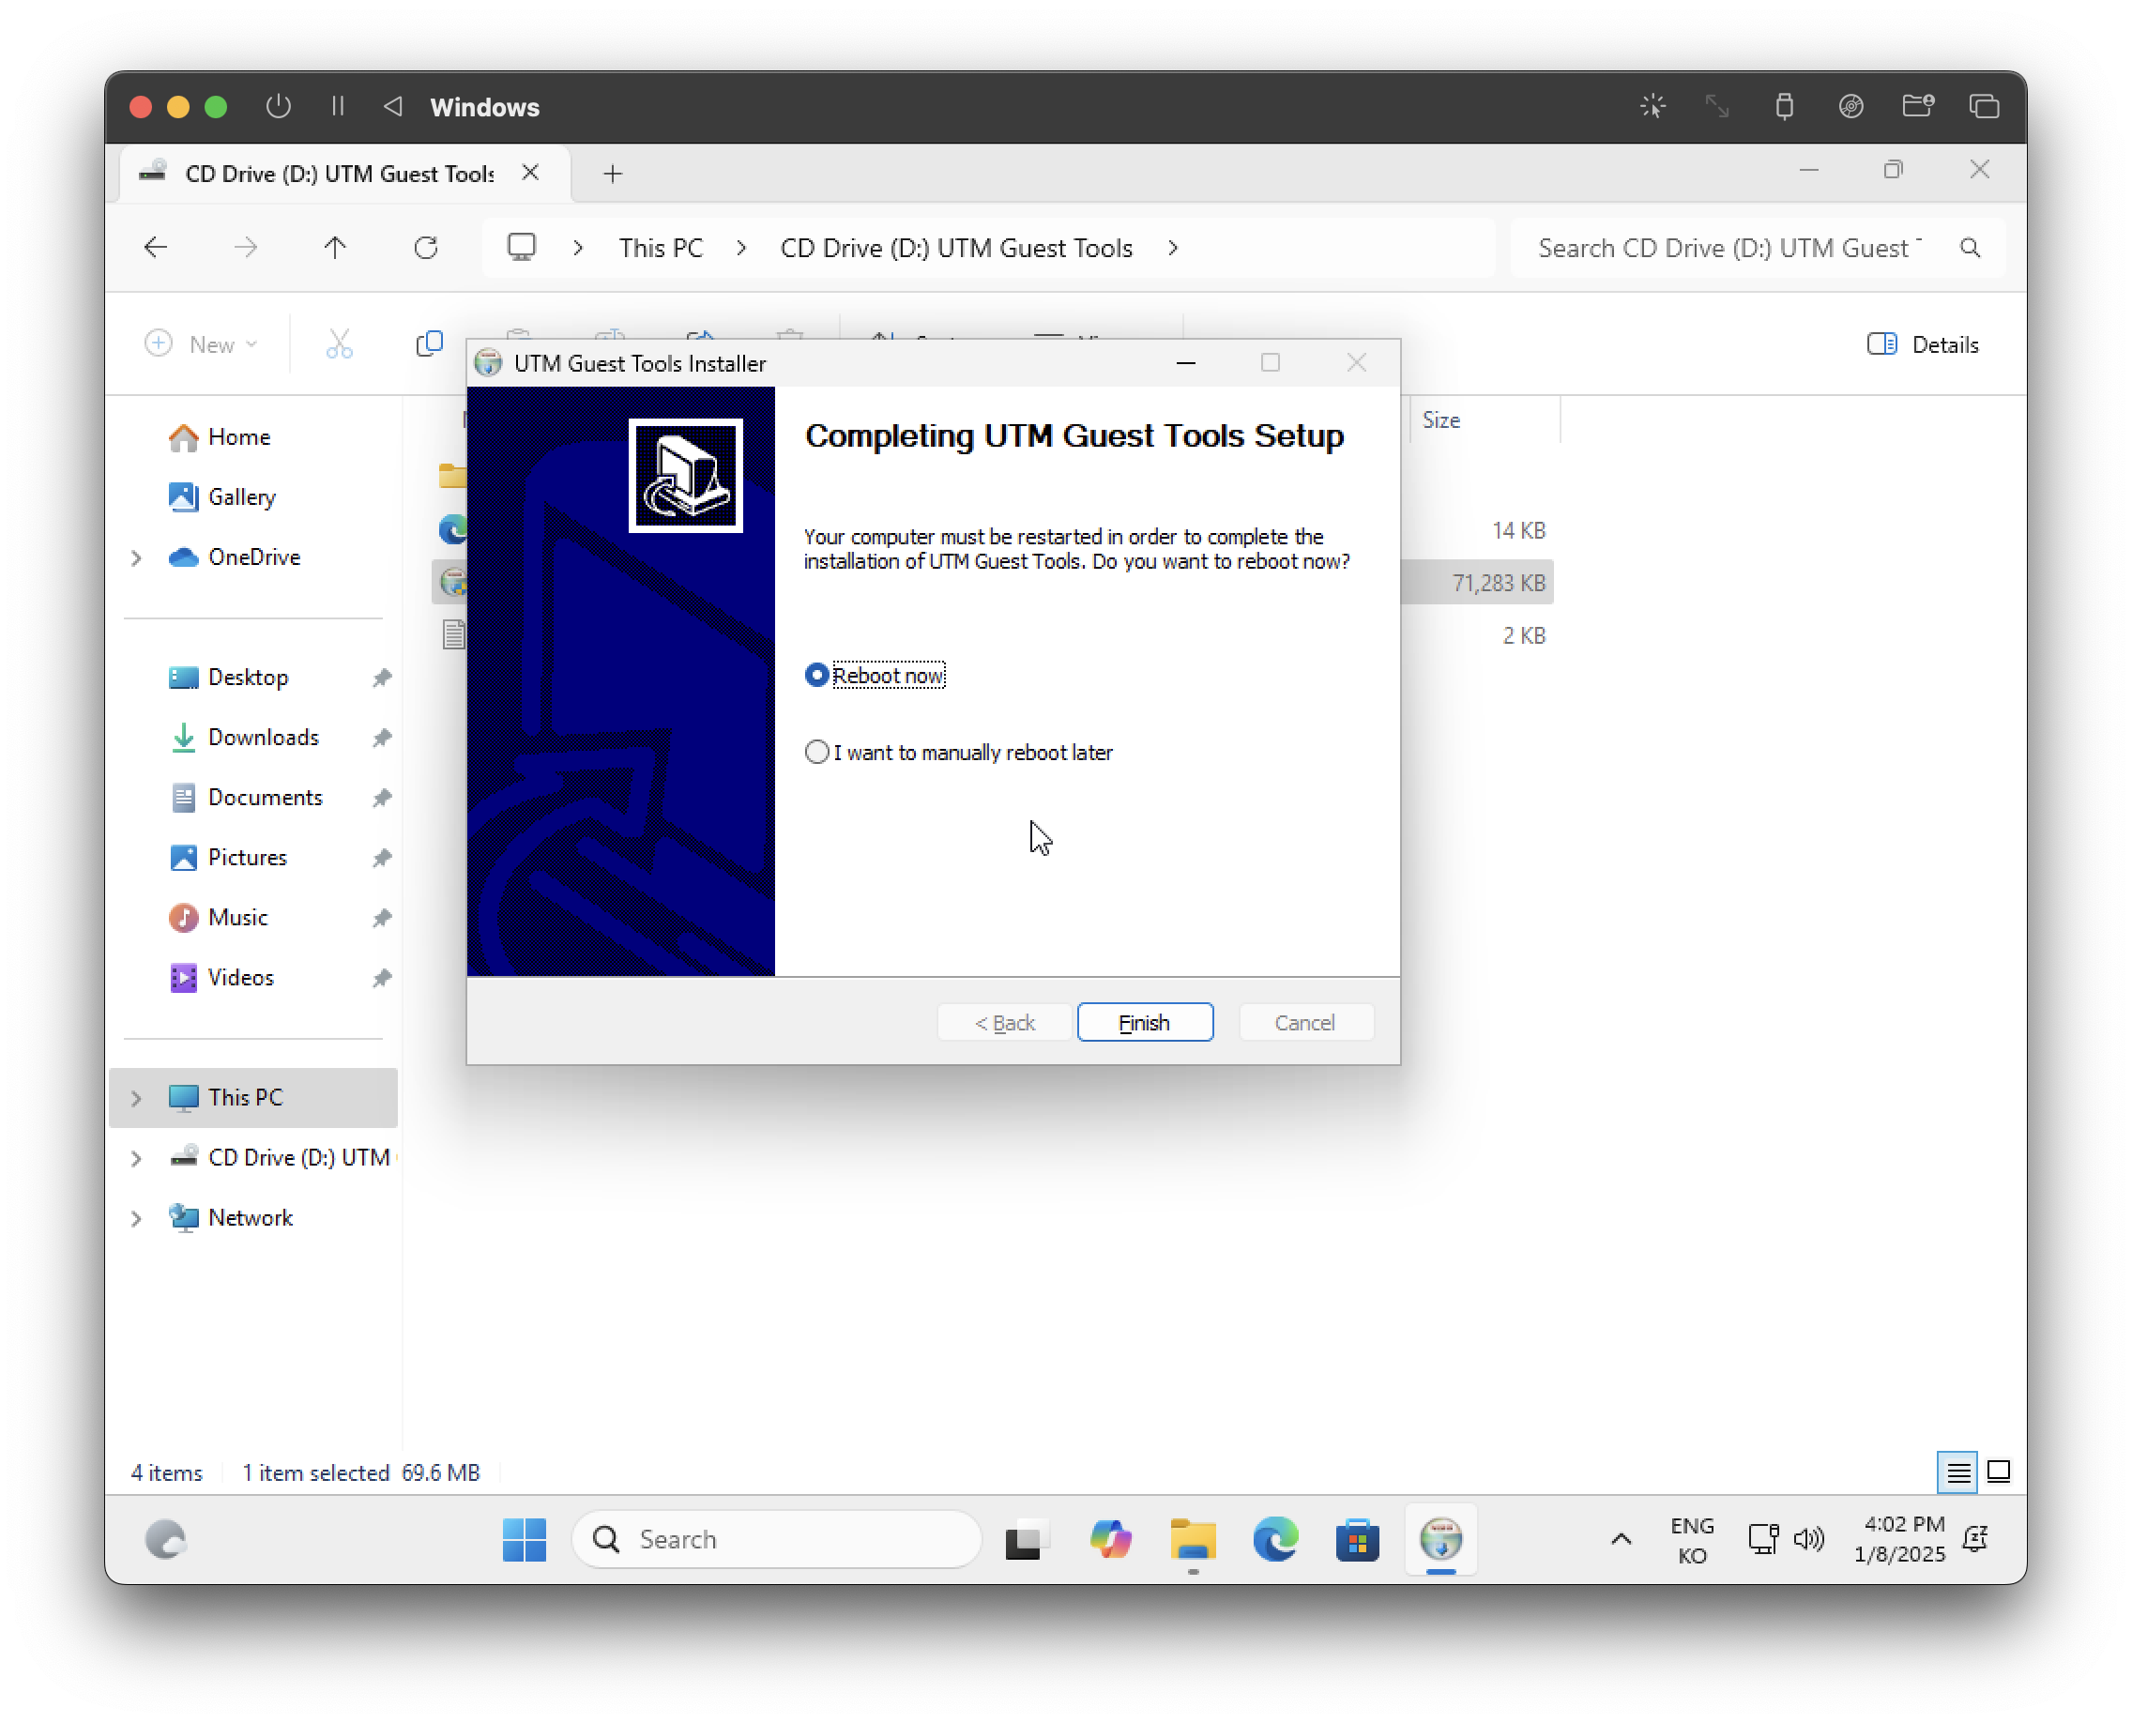Open Videos quick access folder
The width and height of the screenshot is (2132, 1723).
[241, 978]
